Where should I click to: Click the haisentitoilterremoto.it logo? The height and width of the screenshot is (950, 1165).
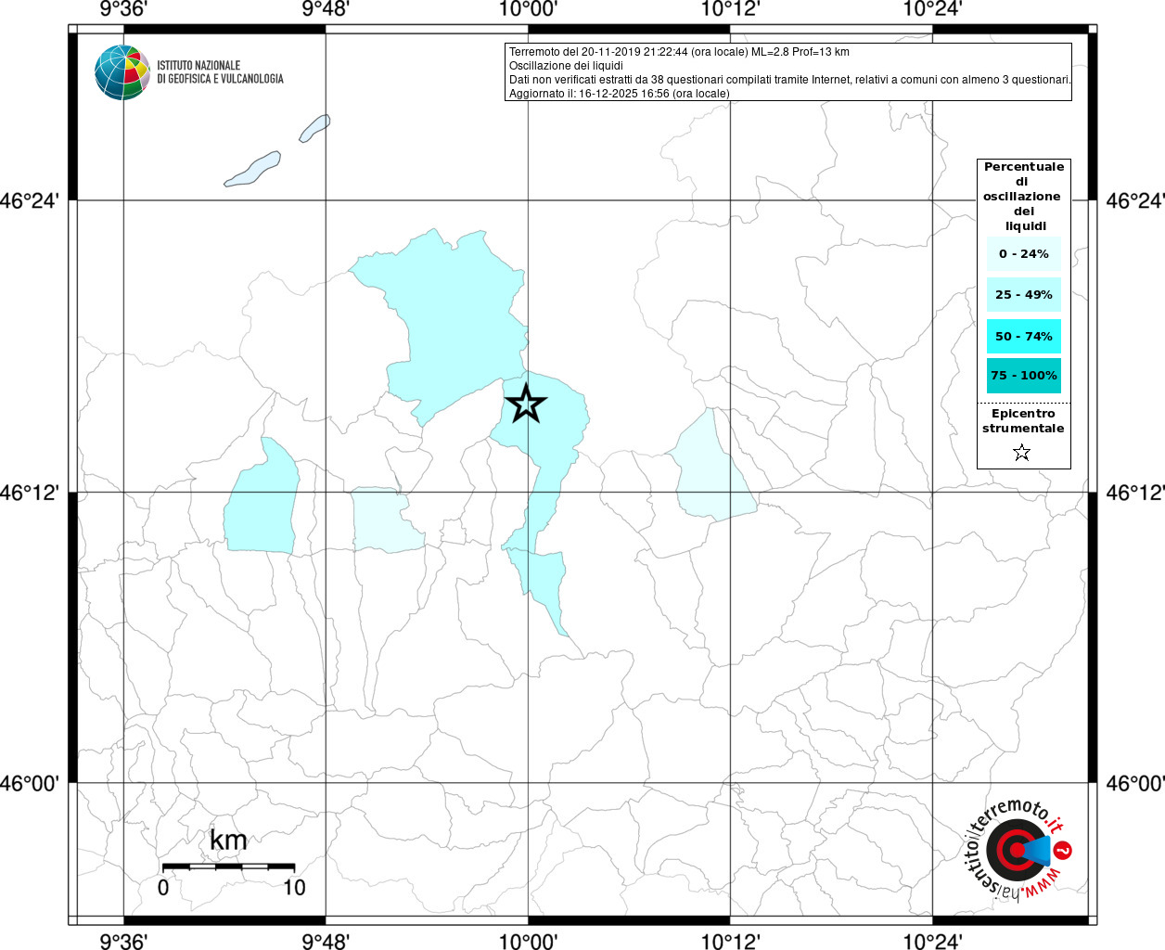click(x=1019, y=848)
